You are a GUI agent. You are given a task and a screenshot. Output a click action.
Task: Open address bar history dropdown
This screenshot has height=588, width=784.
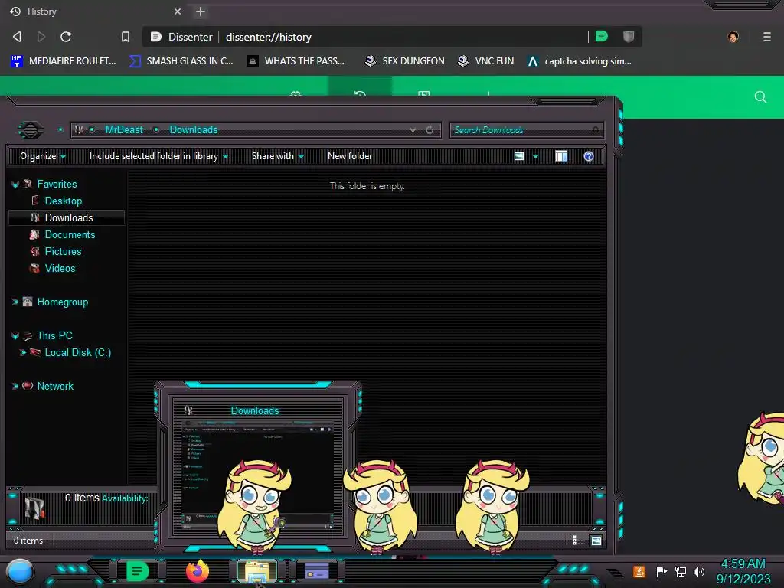click(413, 130)
